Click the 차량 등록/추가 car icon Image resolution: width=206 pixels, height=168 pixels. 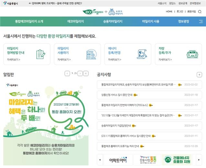pos(192,54)
